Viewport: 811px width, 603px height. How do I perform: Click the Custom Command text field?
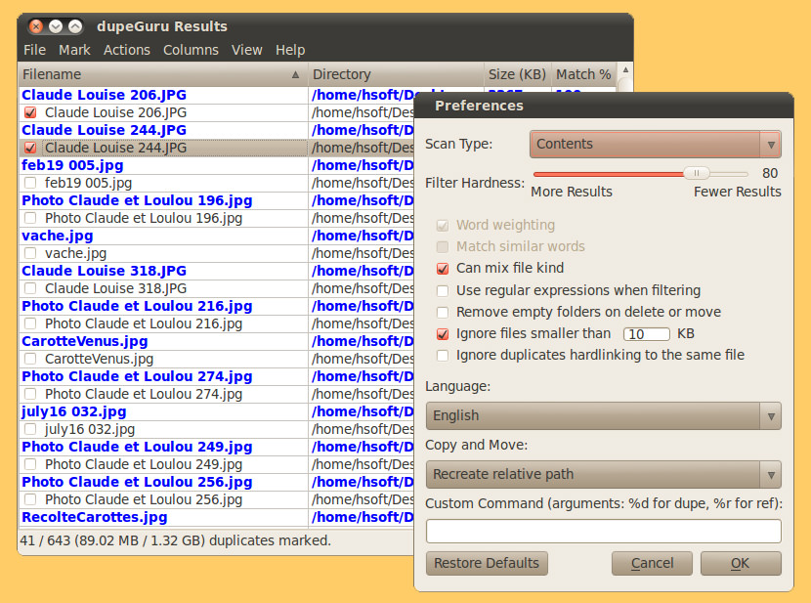[604, 531]
